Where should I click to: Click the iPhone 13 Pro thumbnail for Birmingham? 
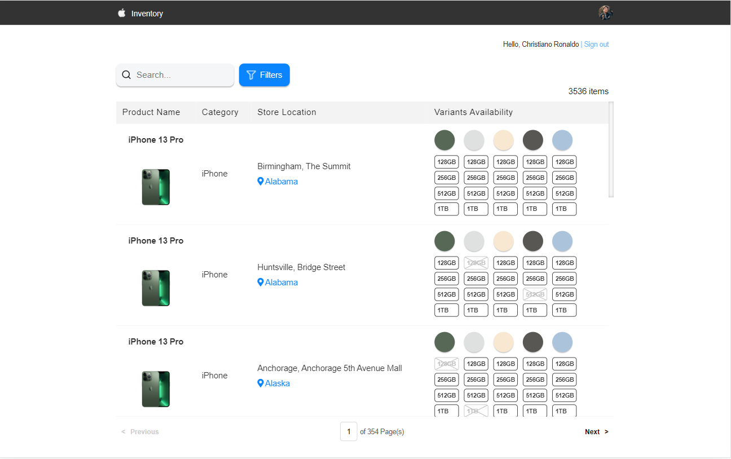pyautogui.click(x=156, y=187)
